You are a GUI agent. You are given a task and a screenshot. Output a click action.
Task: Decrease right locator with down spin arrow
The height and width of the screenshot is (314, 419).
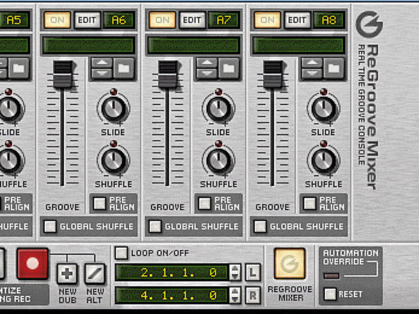tap(234, 300)
